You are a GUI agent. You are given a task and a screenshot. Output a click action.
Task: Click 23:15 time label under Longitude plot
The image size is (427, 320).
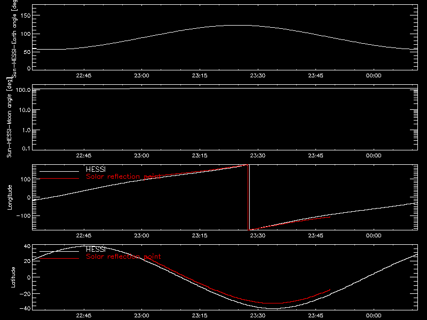point(200,236)
